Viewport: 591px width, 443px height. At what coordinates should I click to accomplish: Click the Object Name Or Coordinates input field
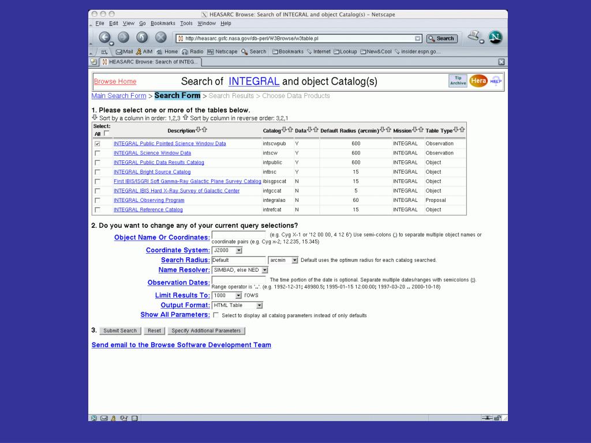click(x=238, y=235)
